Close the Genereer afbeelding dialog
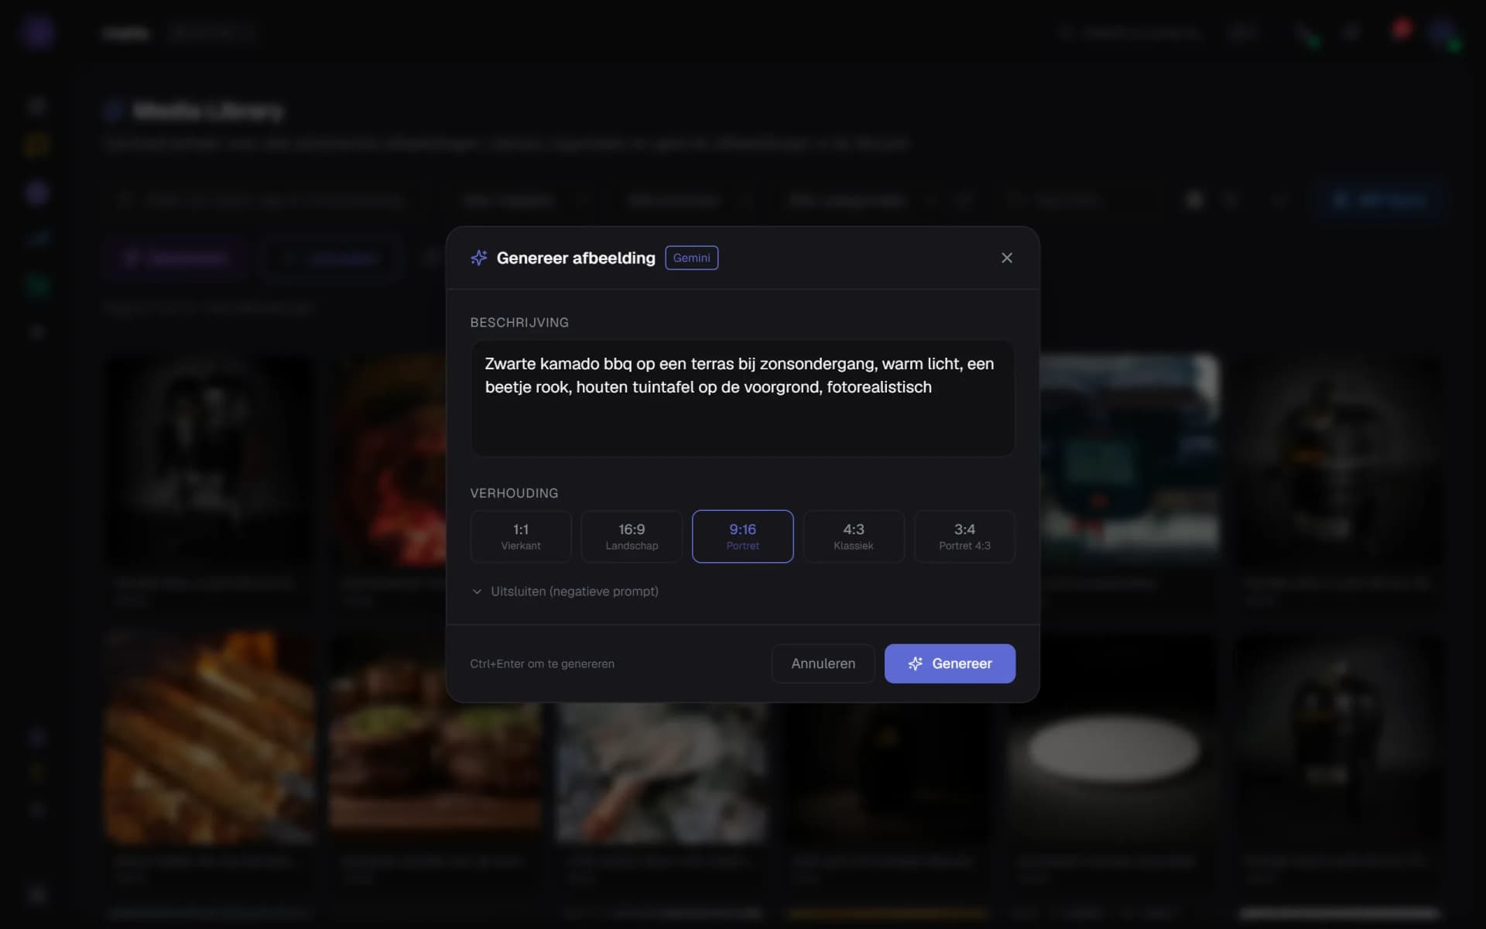 (1006, 258)
